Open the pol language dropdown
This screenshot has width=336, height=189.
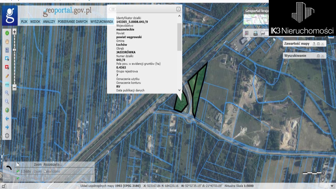point(263,33)
